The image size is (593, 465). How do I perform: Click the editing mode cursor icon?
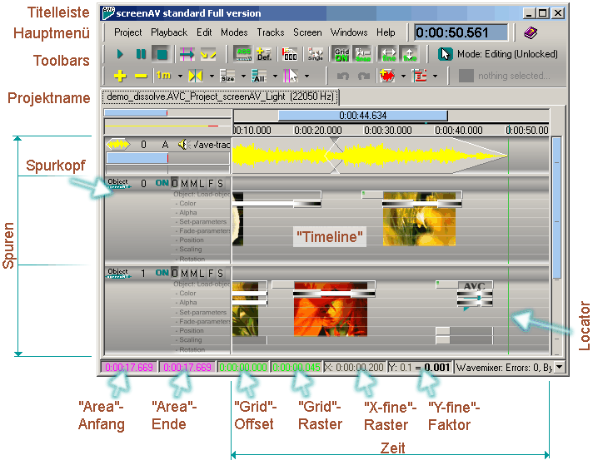(445, 54)
